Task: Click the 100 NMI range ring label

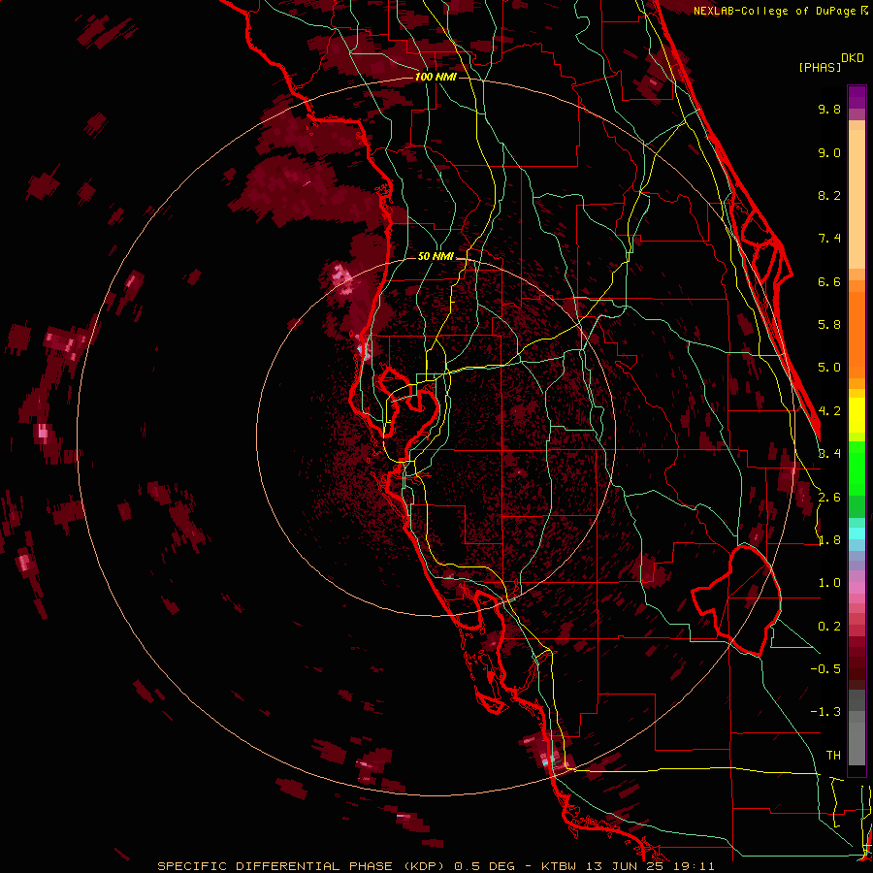Action: pos(436,77)
